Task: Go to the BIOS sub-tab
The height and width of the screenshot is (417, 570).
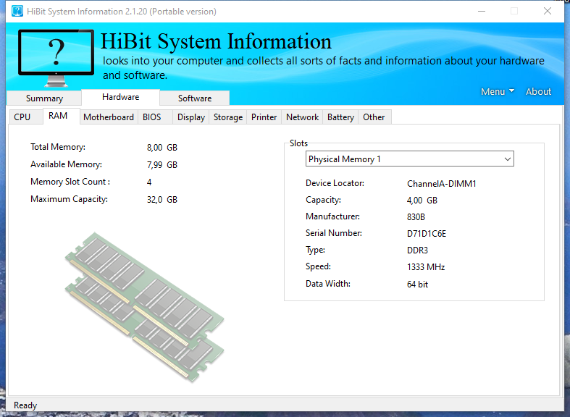Action: tap(151, 117)
